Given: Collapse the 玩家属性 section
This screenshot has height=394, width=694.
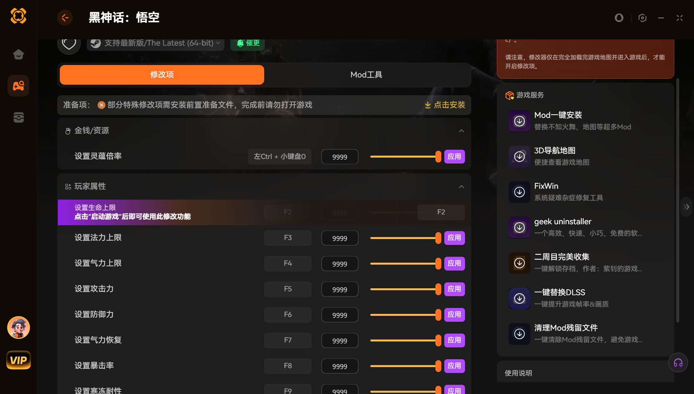Looking at the screenshot, I should point(461,187).
